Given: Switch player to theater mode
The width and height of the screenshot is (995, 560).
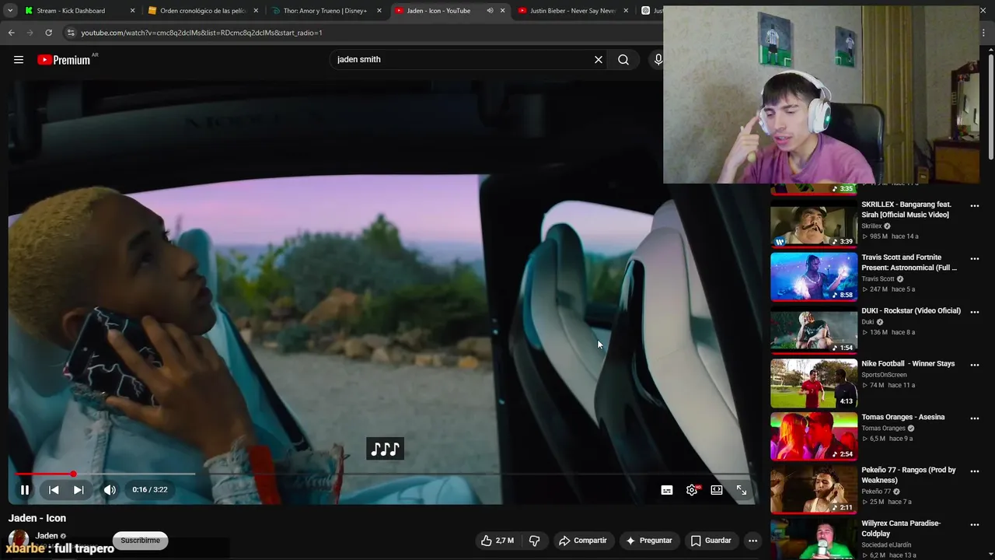Looking at the screenshot, I should click(717, 490).
